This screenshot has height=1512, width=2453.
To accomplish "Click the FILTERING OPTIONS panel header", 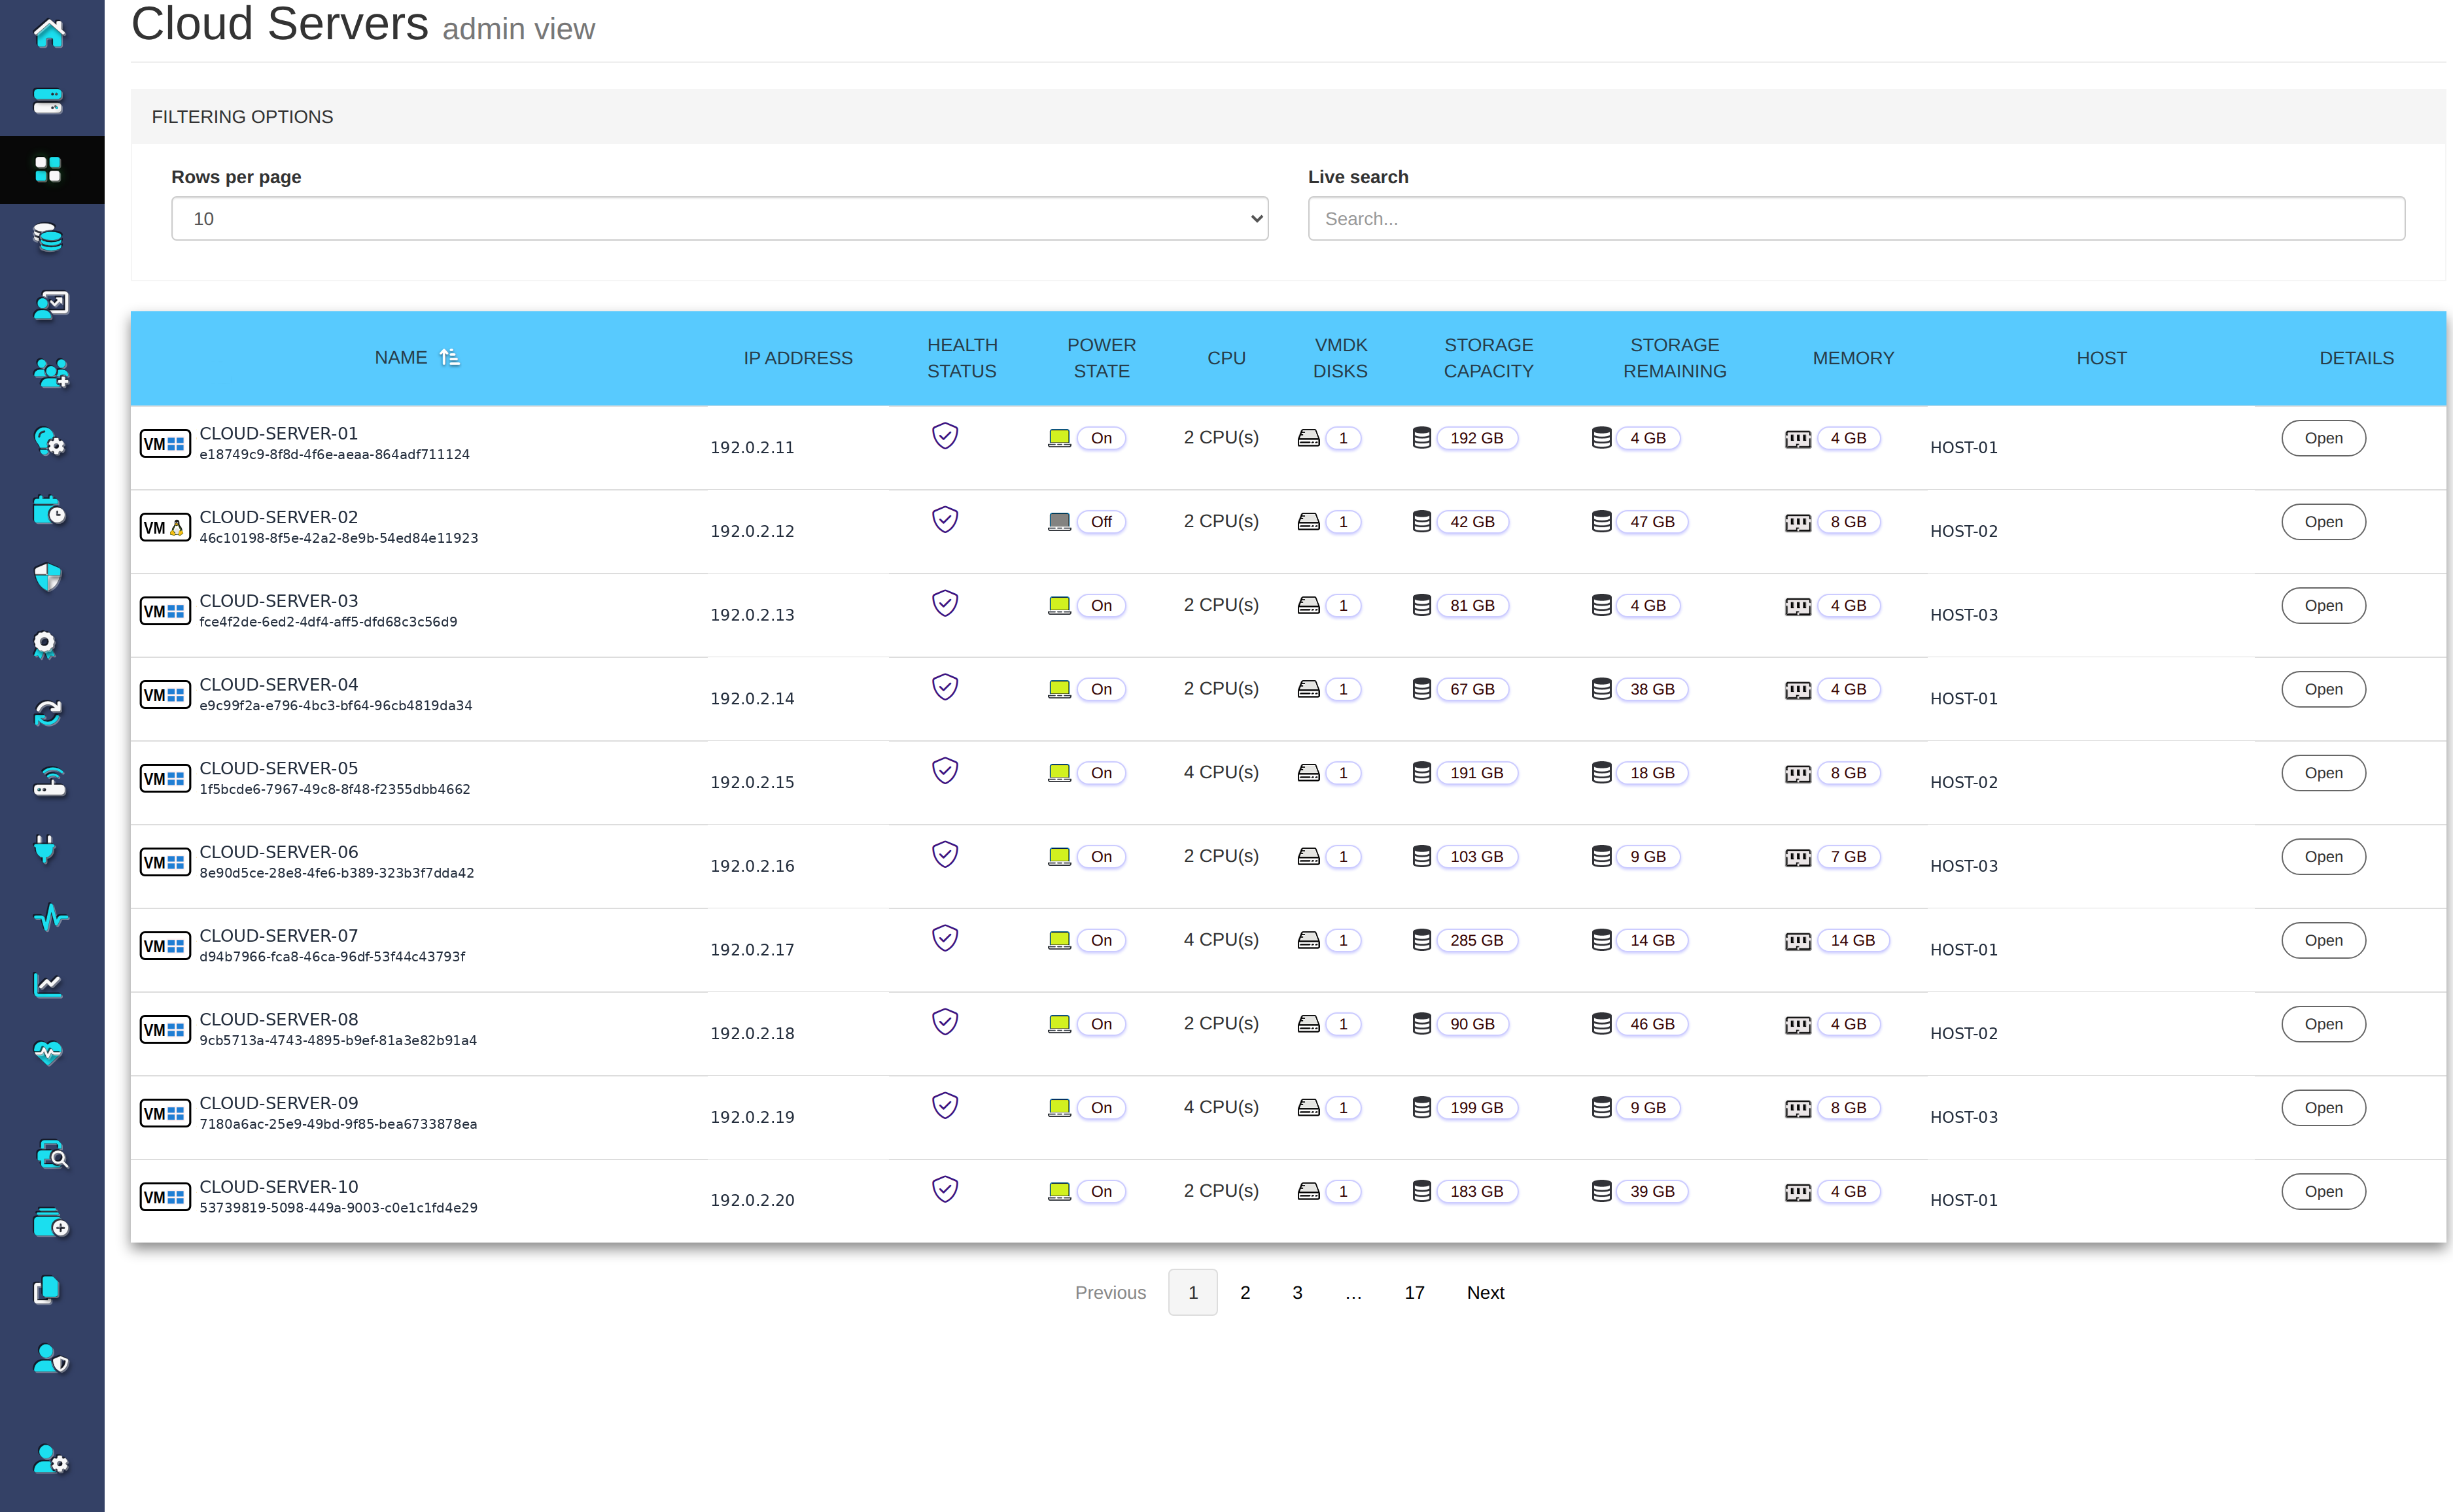I will (x=1288, y=117).
